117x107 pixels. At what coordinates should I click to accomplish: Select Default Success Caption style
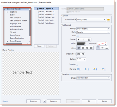[x=46, y=14]
